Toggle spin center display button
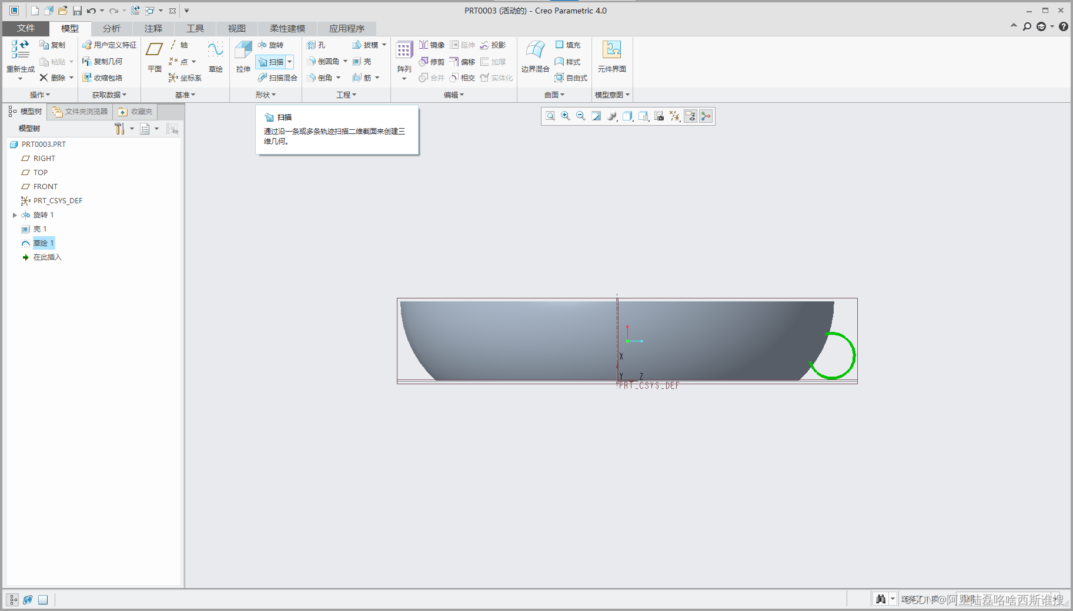This screenshot has width=1073, height=611. (x=706, y=116)
